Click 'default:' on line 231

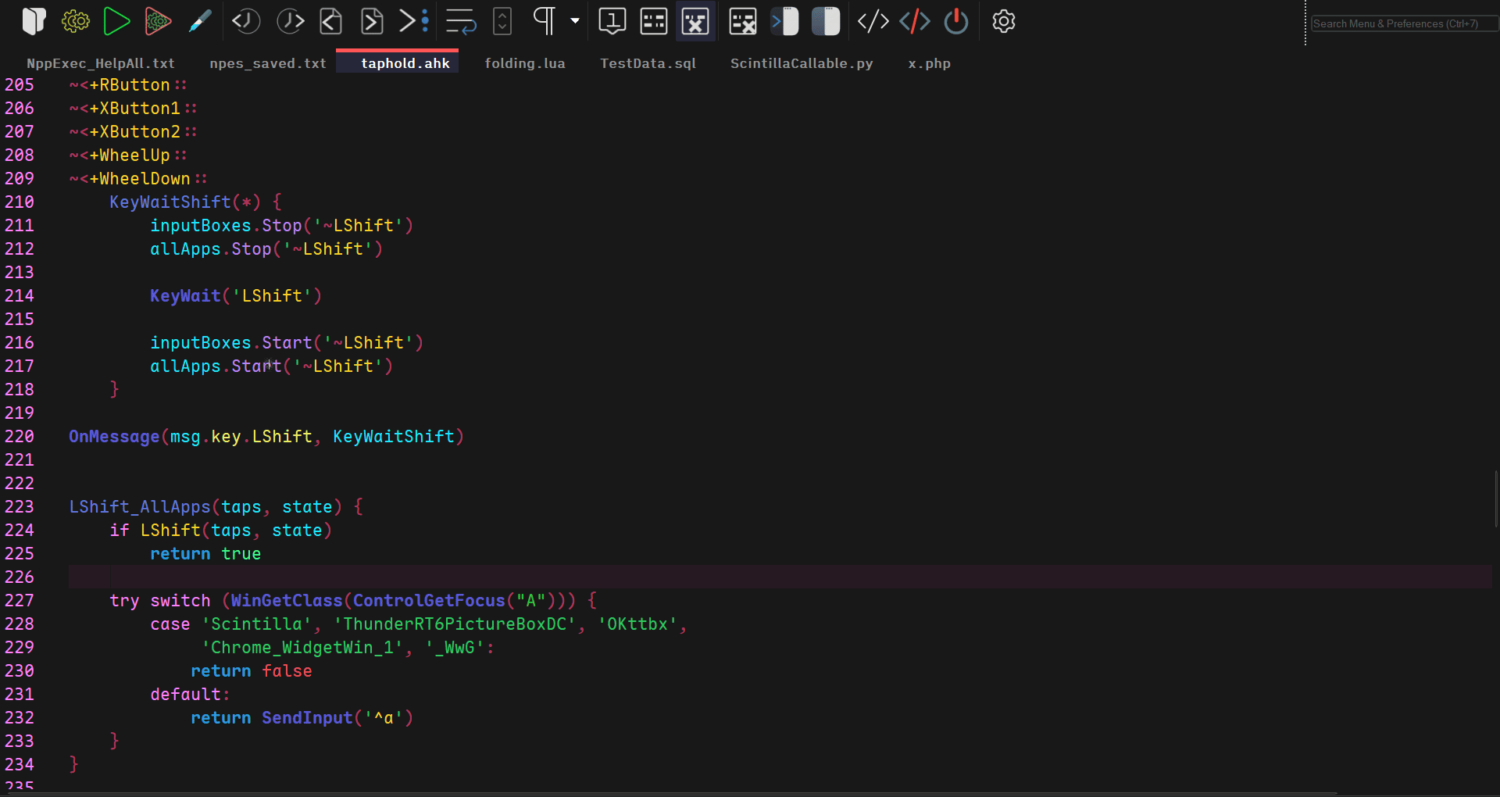coord(190,695)
